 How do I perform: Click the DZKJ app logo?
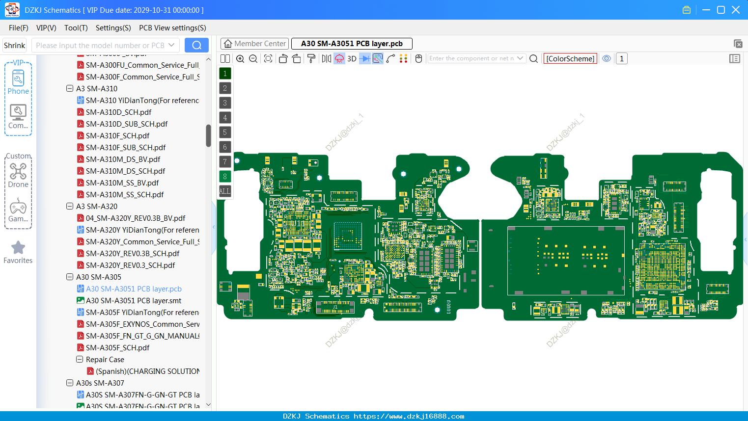12,10
